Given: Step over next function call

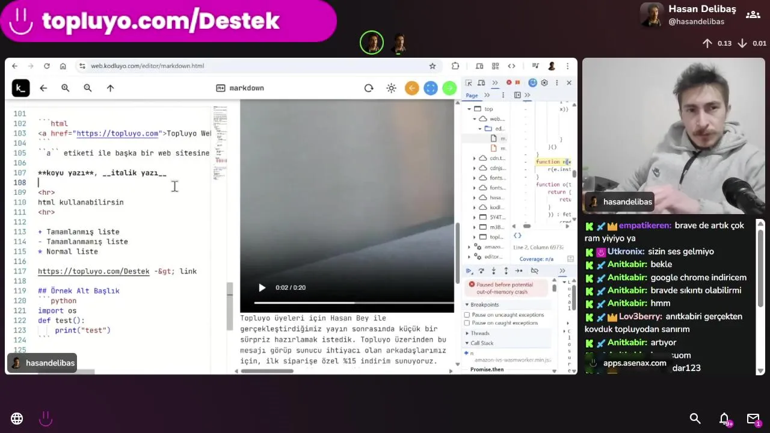Looking at the screenshot, I should 481,271.
